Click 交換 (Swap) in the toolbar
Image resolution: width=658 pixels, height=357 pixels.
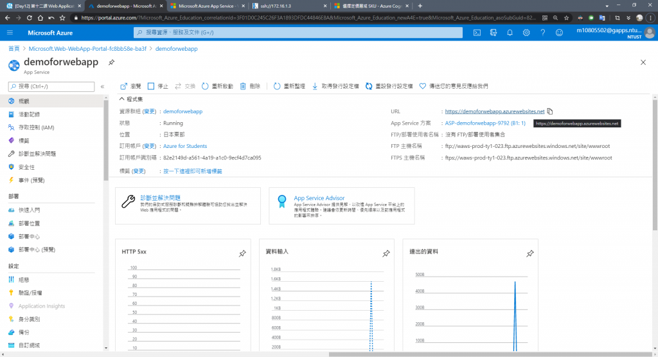(x=185, y=86)
